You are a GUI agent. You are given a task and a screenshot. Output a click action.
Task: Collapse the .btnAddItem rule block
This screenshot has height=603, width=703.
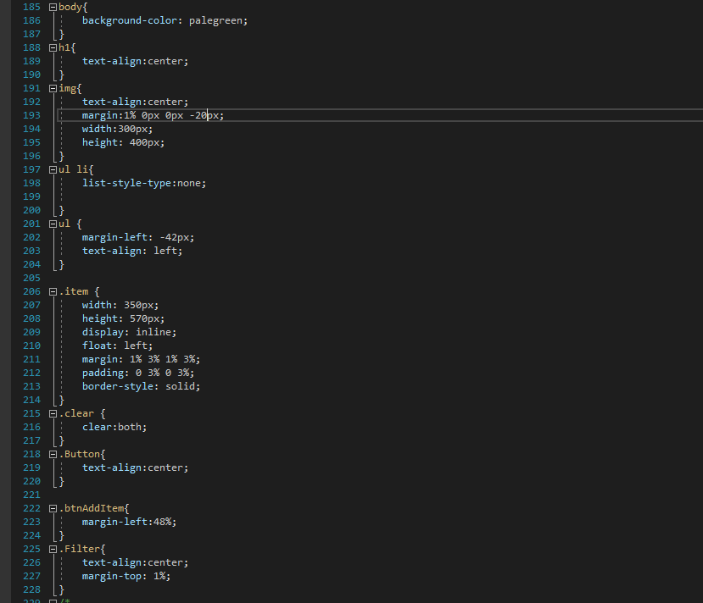(53, 508)
